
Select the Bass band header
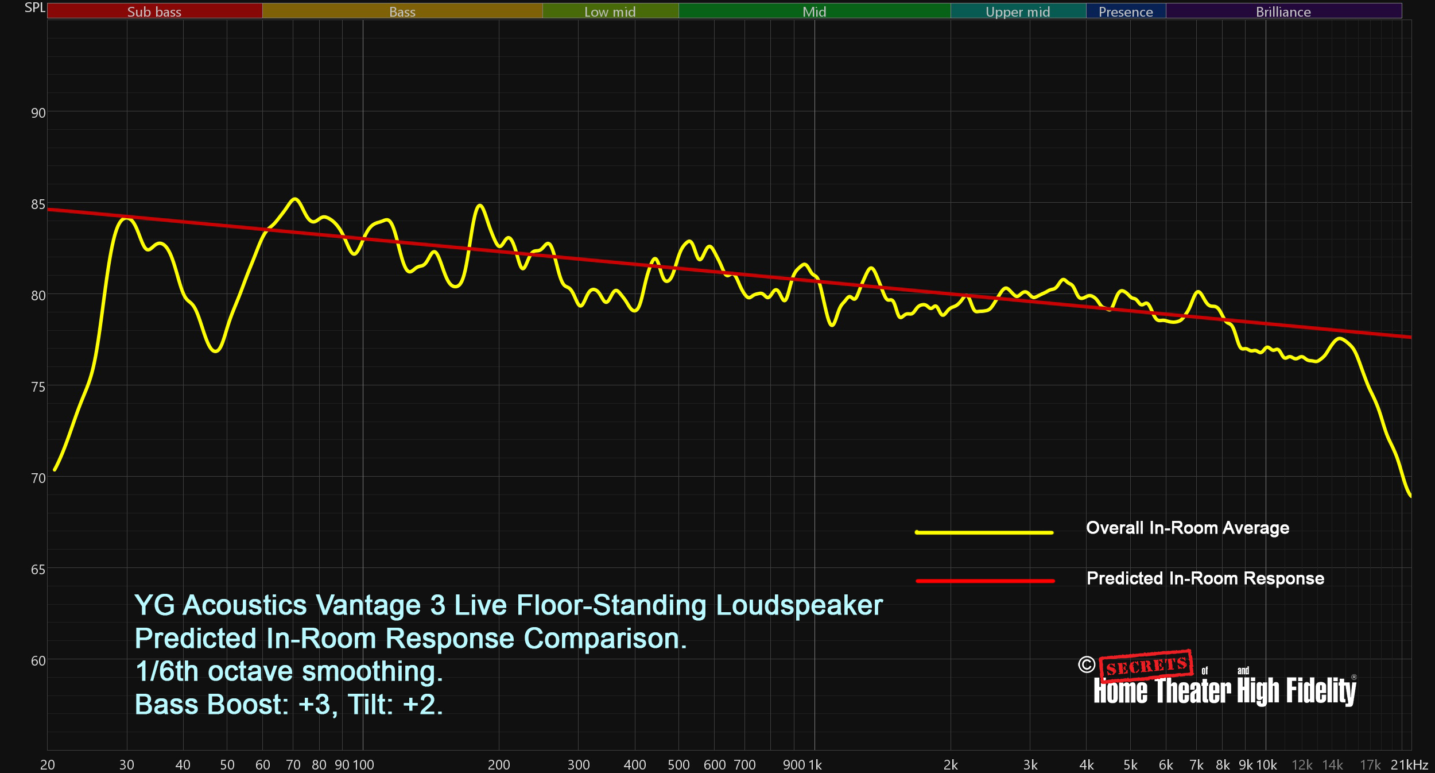(402, 11)
